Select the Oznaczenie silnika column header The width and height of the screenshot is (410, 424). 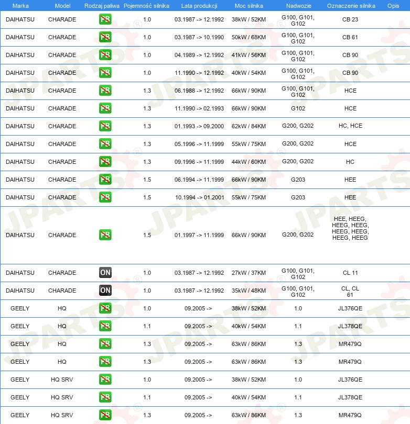pos(351,5)
